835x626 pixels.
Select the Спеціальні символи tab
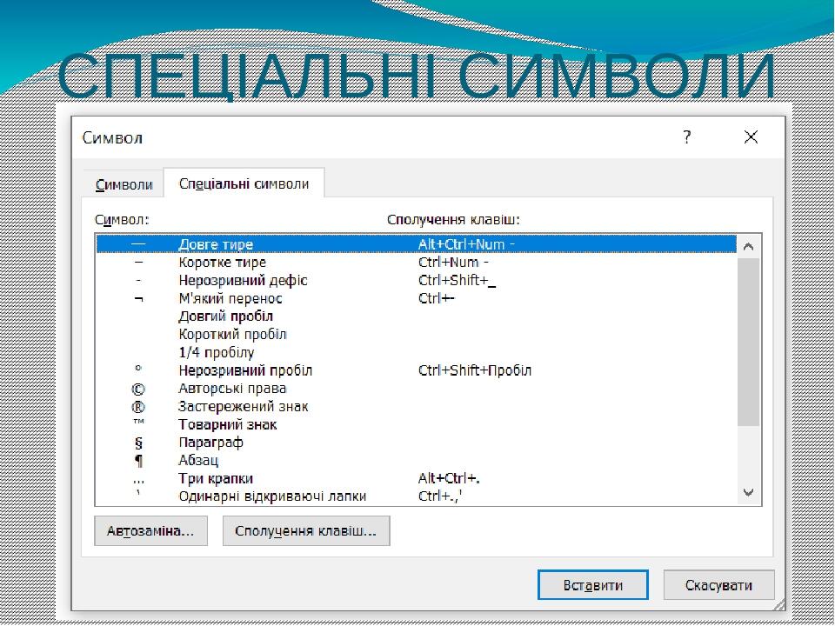pyautogui.click(x=244, y=183)
